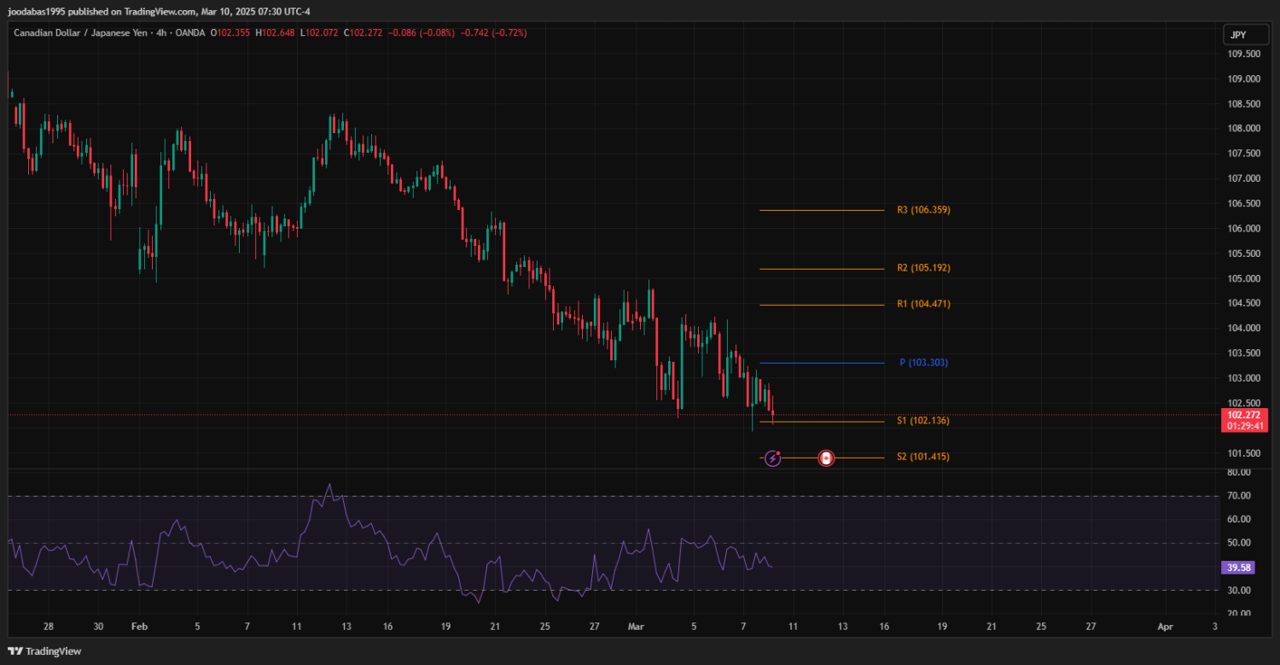The width and height of the screenshot is (1280, 665).
Task: Click the RSI 60.00 scale label
Action: 1238,519
